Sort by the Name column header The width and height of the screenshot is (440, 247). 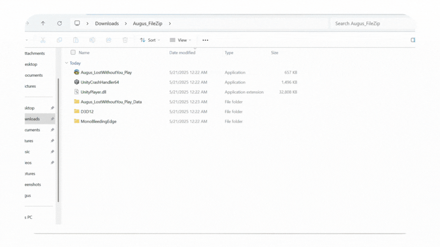(84, 53)
